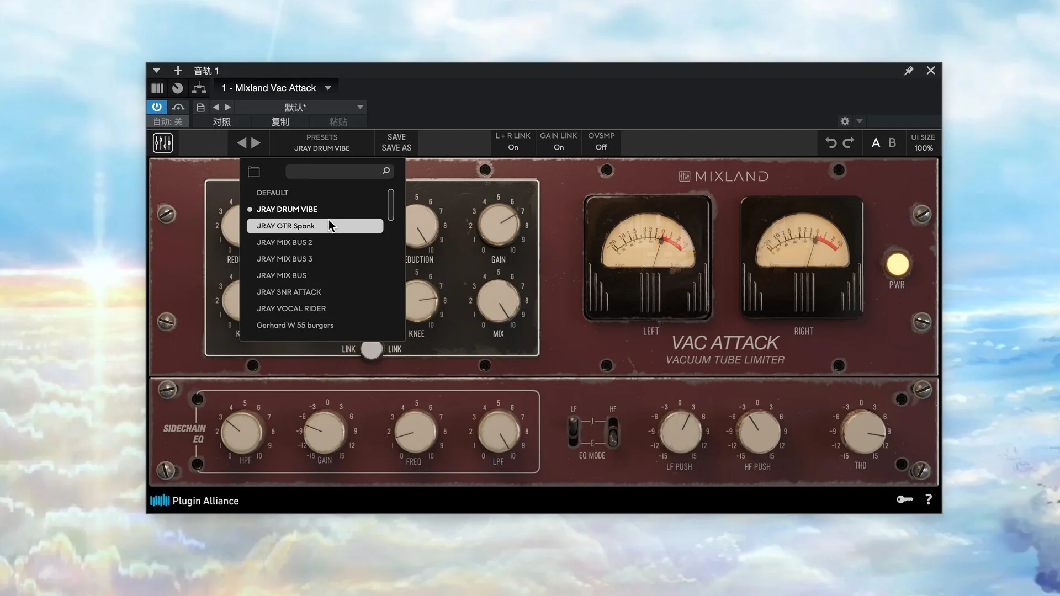Viewport: 1060px width, 596px height.
Task: Open the preset file document icon
Action: 201,108
